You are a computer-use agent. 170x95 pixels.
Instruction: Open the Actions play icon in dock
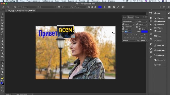click(x=151, y=29)
